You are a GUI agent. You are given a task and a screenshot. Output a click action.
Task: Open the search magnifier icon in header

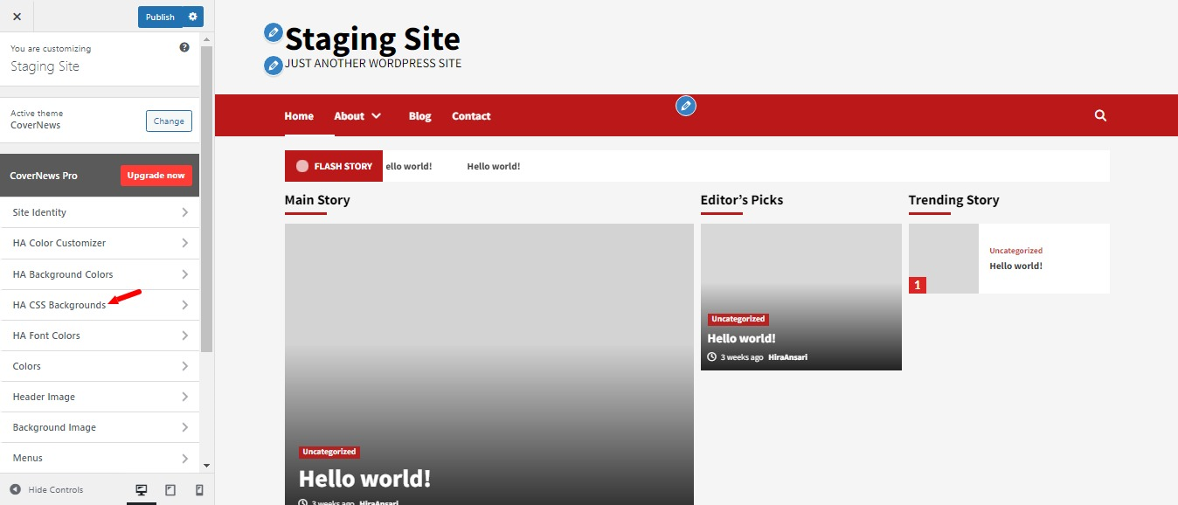click(1100, 115)
